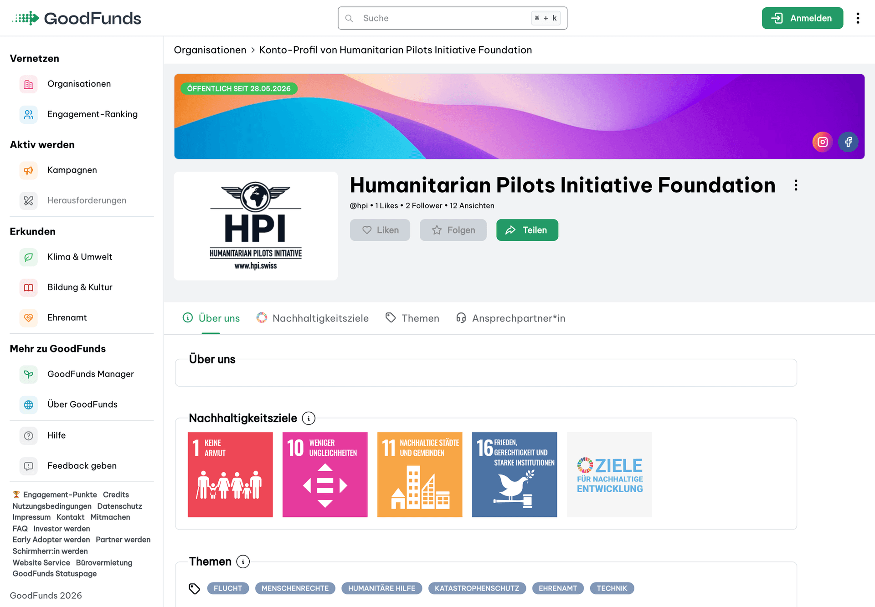Go to Organisationen in the breadcrumb
Image resolution: width=875 pixels, height=607 pixels.
point(210,50)
